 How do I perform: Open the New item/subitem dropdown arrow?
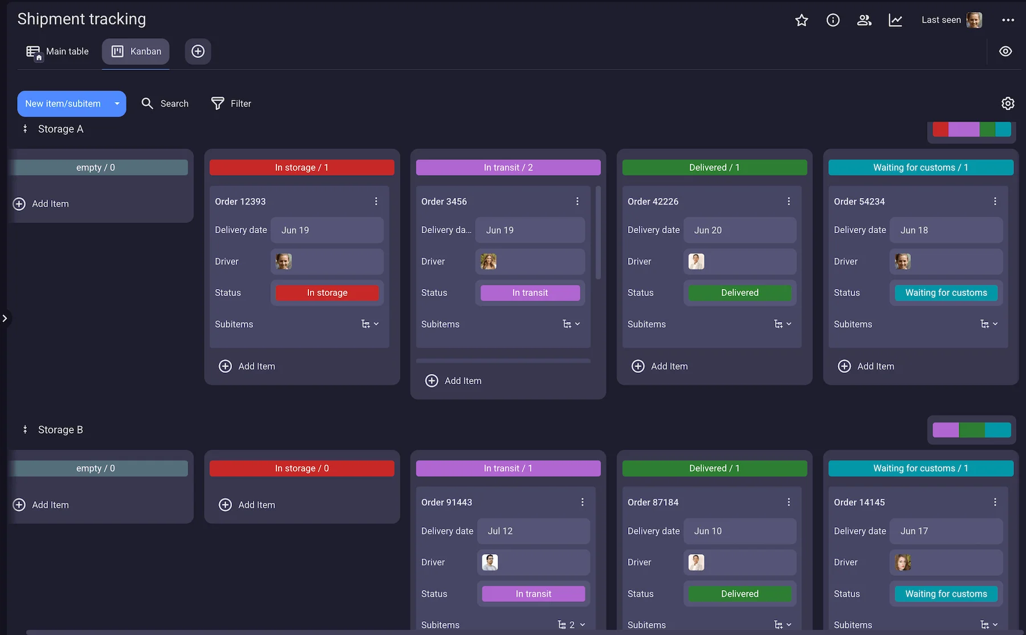click(117, 104)
